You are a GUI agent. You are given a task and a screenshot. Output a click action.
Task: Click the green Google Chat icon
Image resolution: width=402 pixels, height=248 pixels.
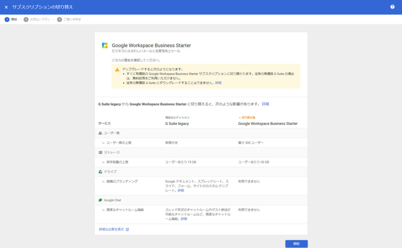pyautogui.click(x=100, y=200)
